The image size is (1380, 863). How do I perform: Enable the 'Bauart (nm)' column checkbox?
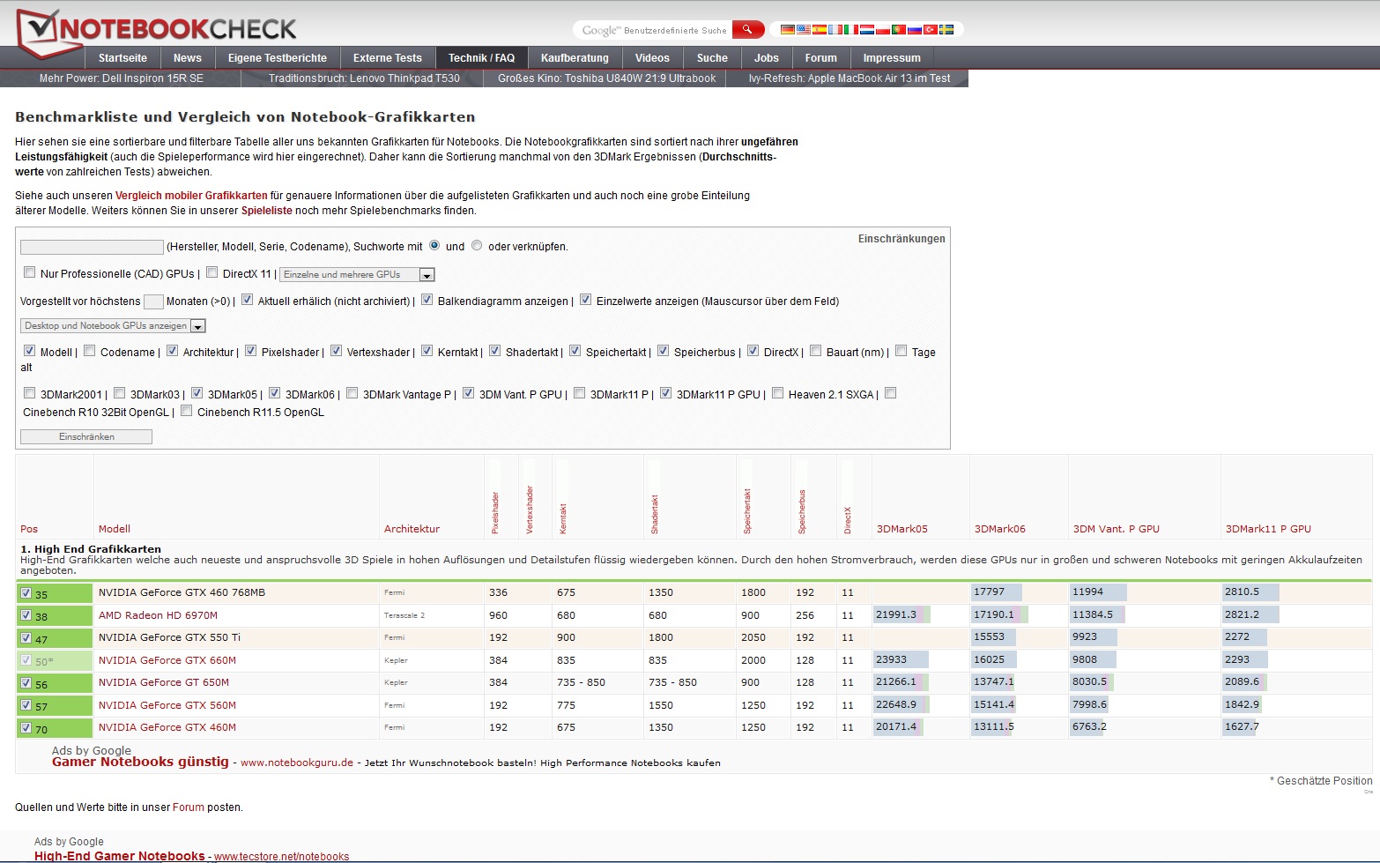click(816, 351)
